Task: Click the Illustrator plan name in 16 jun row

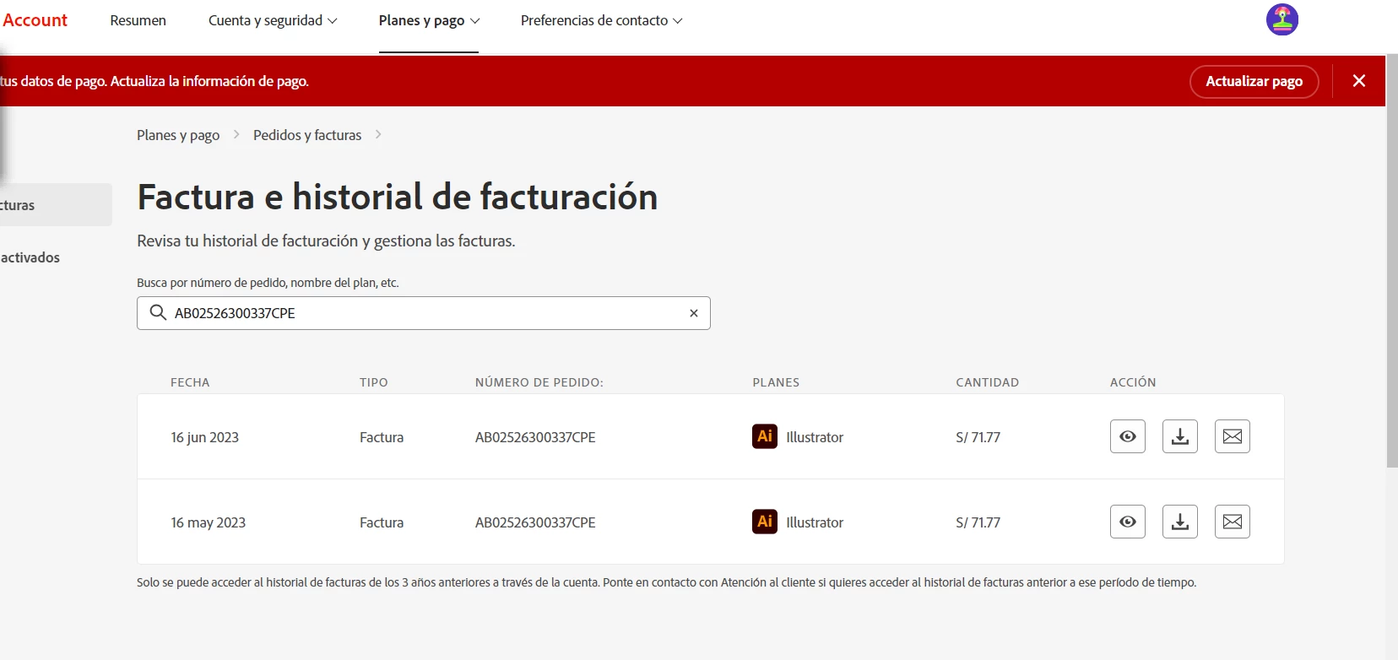Action: pyautogui.click(x=815, y=437)
